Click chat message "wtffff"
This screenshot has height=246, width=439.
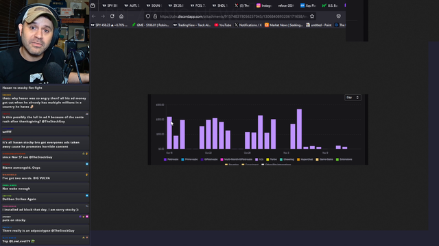point(7,132)
